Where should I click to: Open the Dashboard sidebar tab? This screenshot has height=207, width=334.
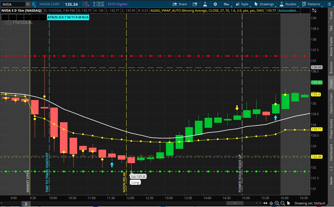coord(331,152)
